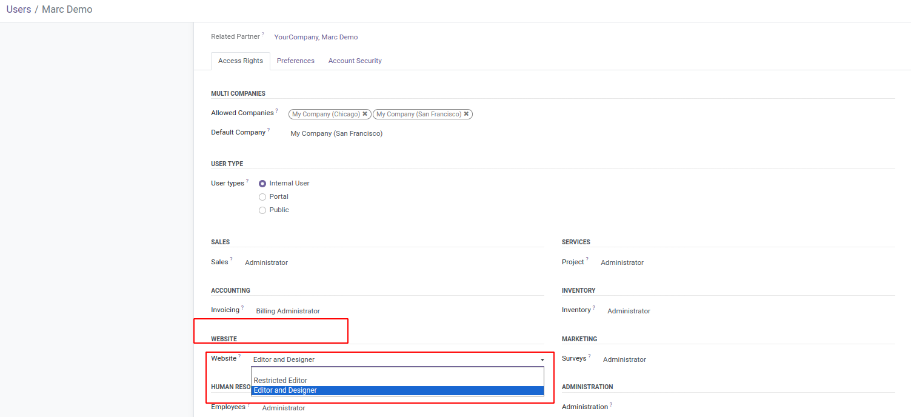911x417 pixels.
Task: Open Account Security tab
Action: click(x=355, y=61)
